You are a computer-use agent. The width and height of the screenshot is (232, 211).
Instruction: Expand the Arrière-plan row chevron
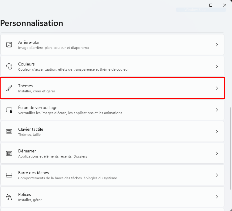[217, 45]
